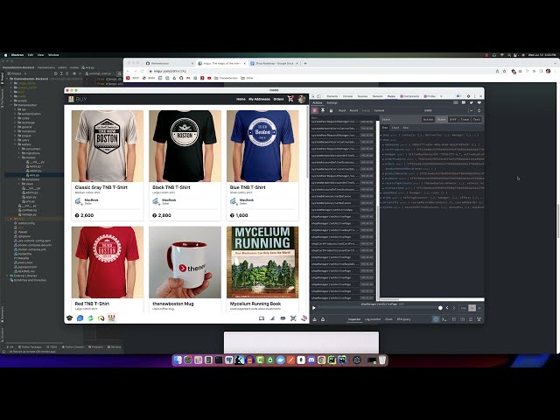Show the Test view button
This screenshot has width=560, height=420.
476,120
